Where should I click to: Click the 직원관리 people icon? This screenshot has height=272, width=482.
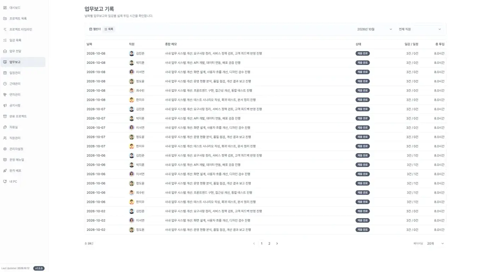[5, 138]
